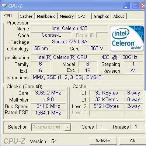Image resolution: width=146 pixels, height=146 pixels.
Task: Maximize the CPU-Z window
Action: click(x=135, y=6)
